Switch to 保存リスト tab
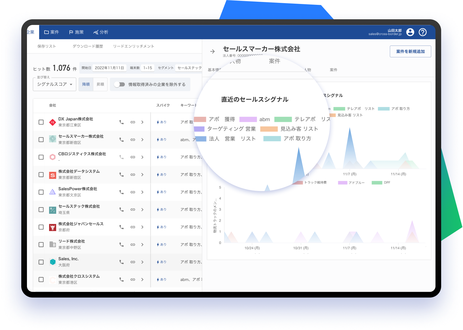The width and height of the screenshot is (463, 330). coord(47,46)
